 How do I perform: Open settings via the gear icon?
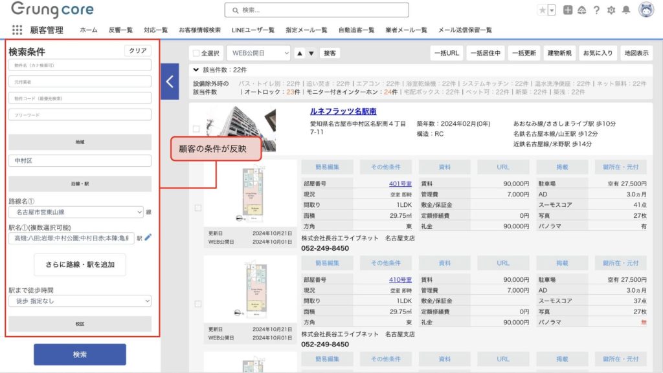611,10
